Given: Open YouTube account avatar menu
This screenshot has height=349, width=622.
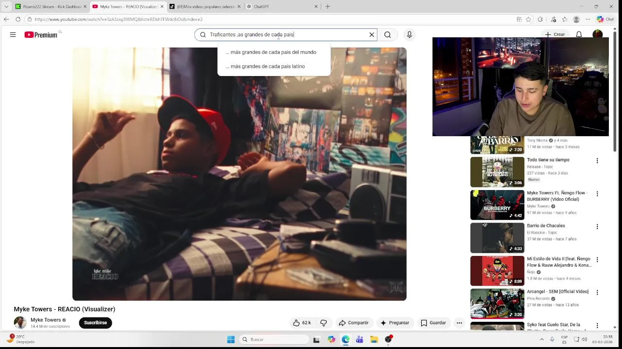Looking at the screenshot, I should (x=598, y=34).
